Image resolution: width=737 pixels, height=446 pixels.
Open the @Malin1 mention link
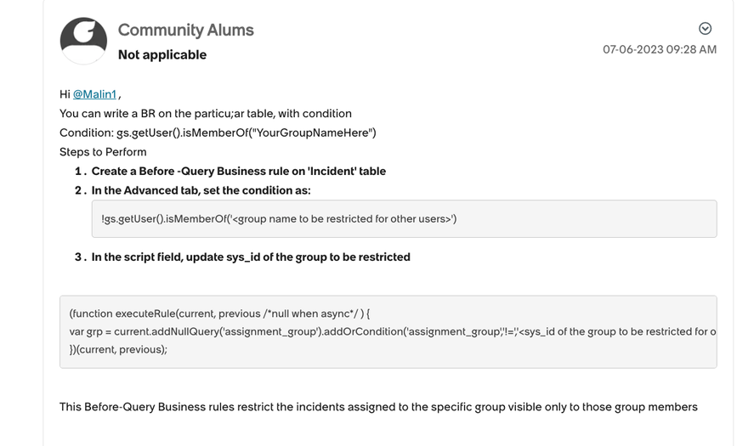(x=94, y=94)
